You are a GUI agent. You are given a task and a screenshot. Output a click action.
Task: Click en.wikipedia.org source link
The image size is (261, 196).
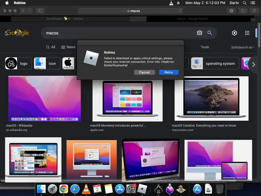pyautogui.click(x=17, y=130)
